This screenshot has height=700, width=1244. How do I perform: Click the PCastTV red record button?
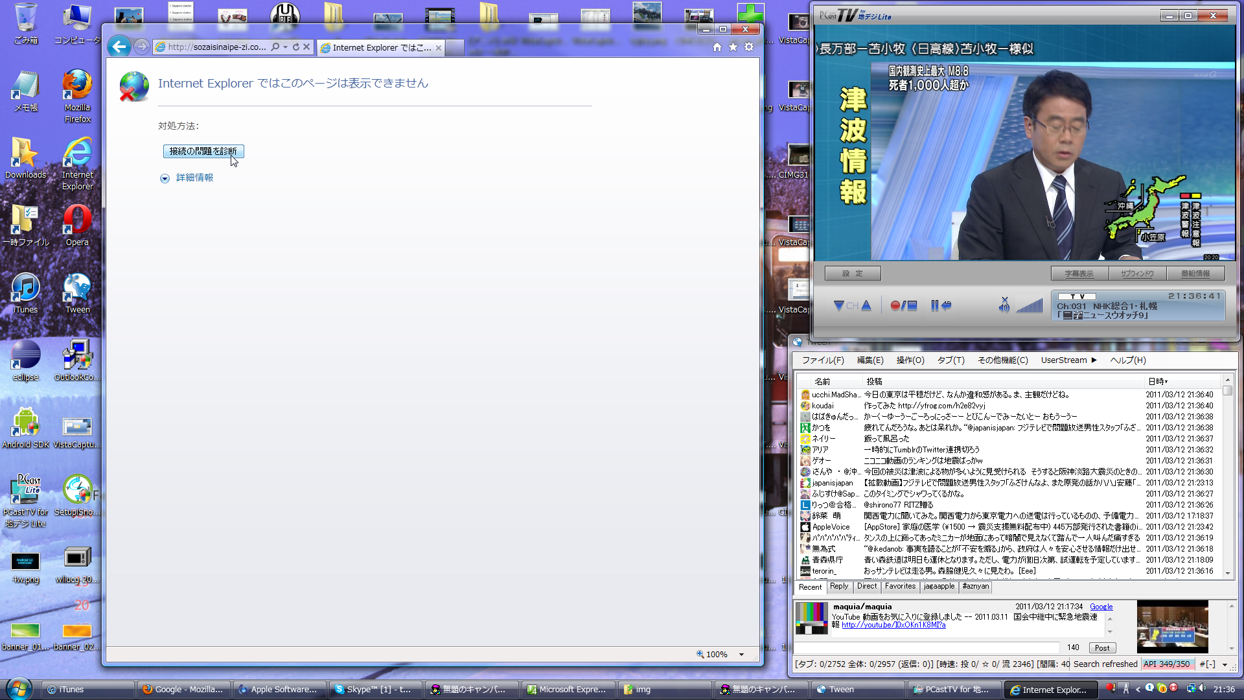click(x=895, y=305)
